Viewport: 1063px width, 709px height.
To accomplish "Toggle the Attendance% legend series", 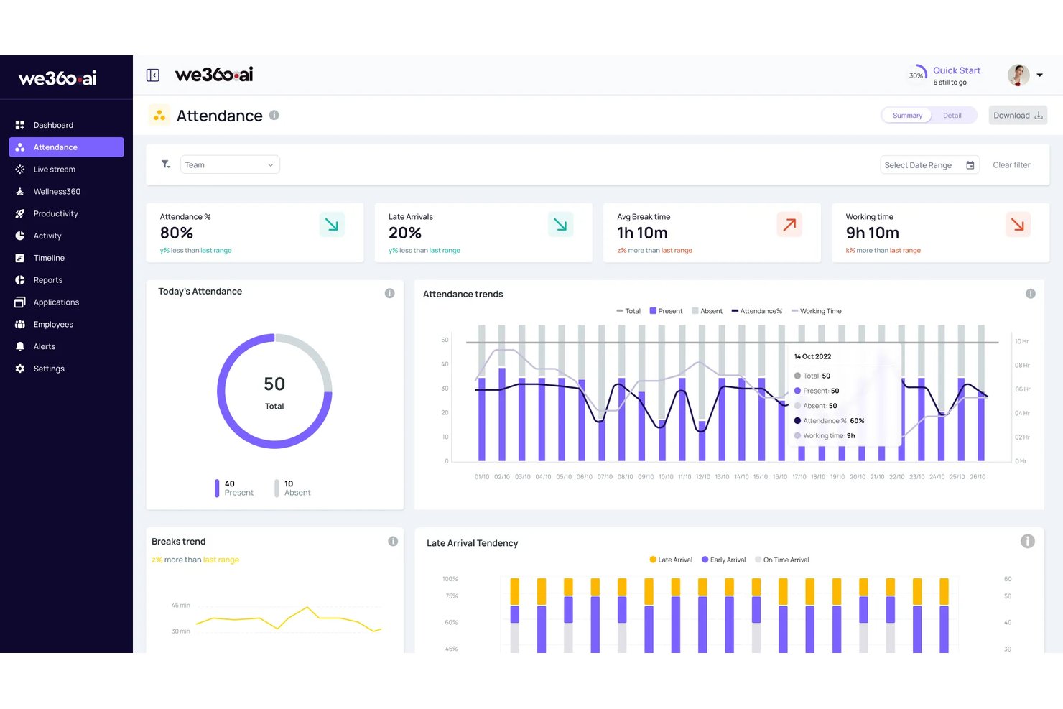I will (x=757, y=311).
